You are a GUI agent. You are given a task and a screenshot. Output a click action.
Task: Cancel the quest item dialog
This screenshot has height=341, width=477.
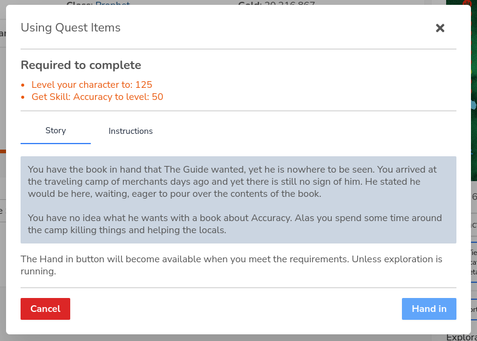tap(45, 309)
